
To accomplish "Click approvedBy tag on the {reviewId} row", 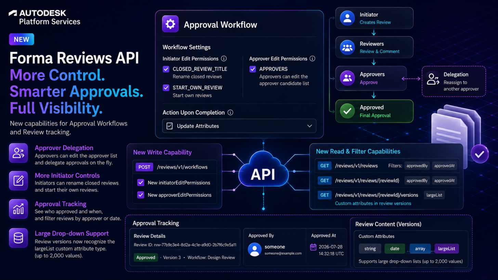I will (x=417, y=181).
